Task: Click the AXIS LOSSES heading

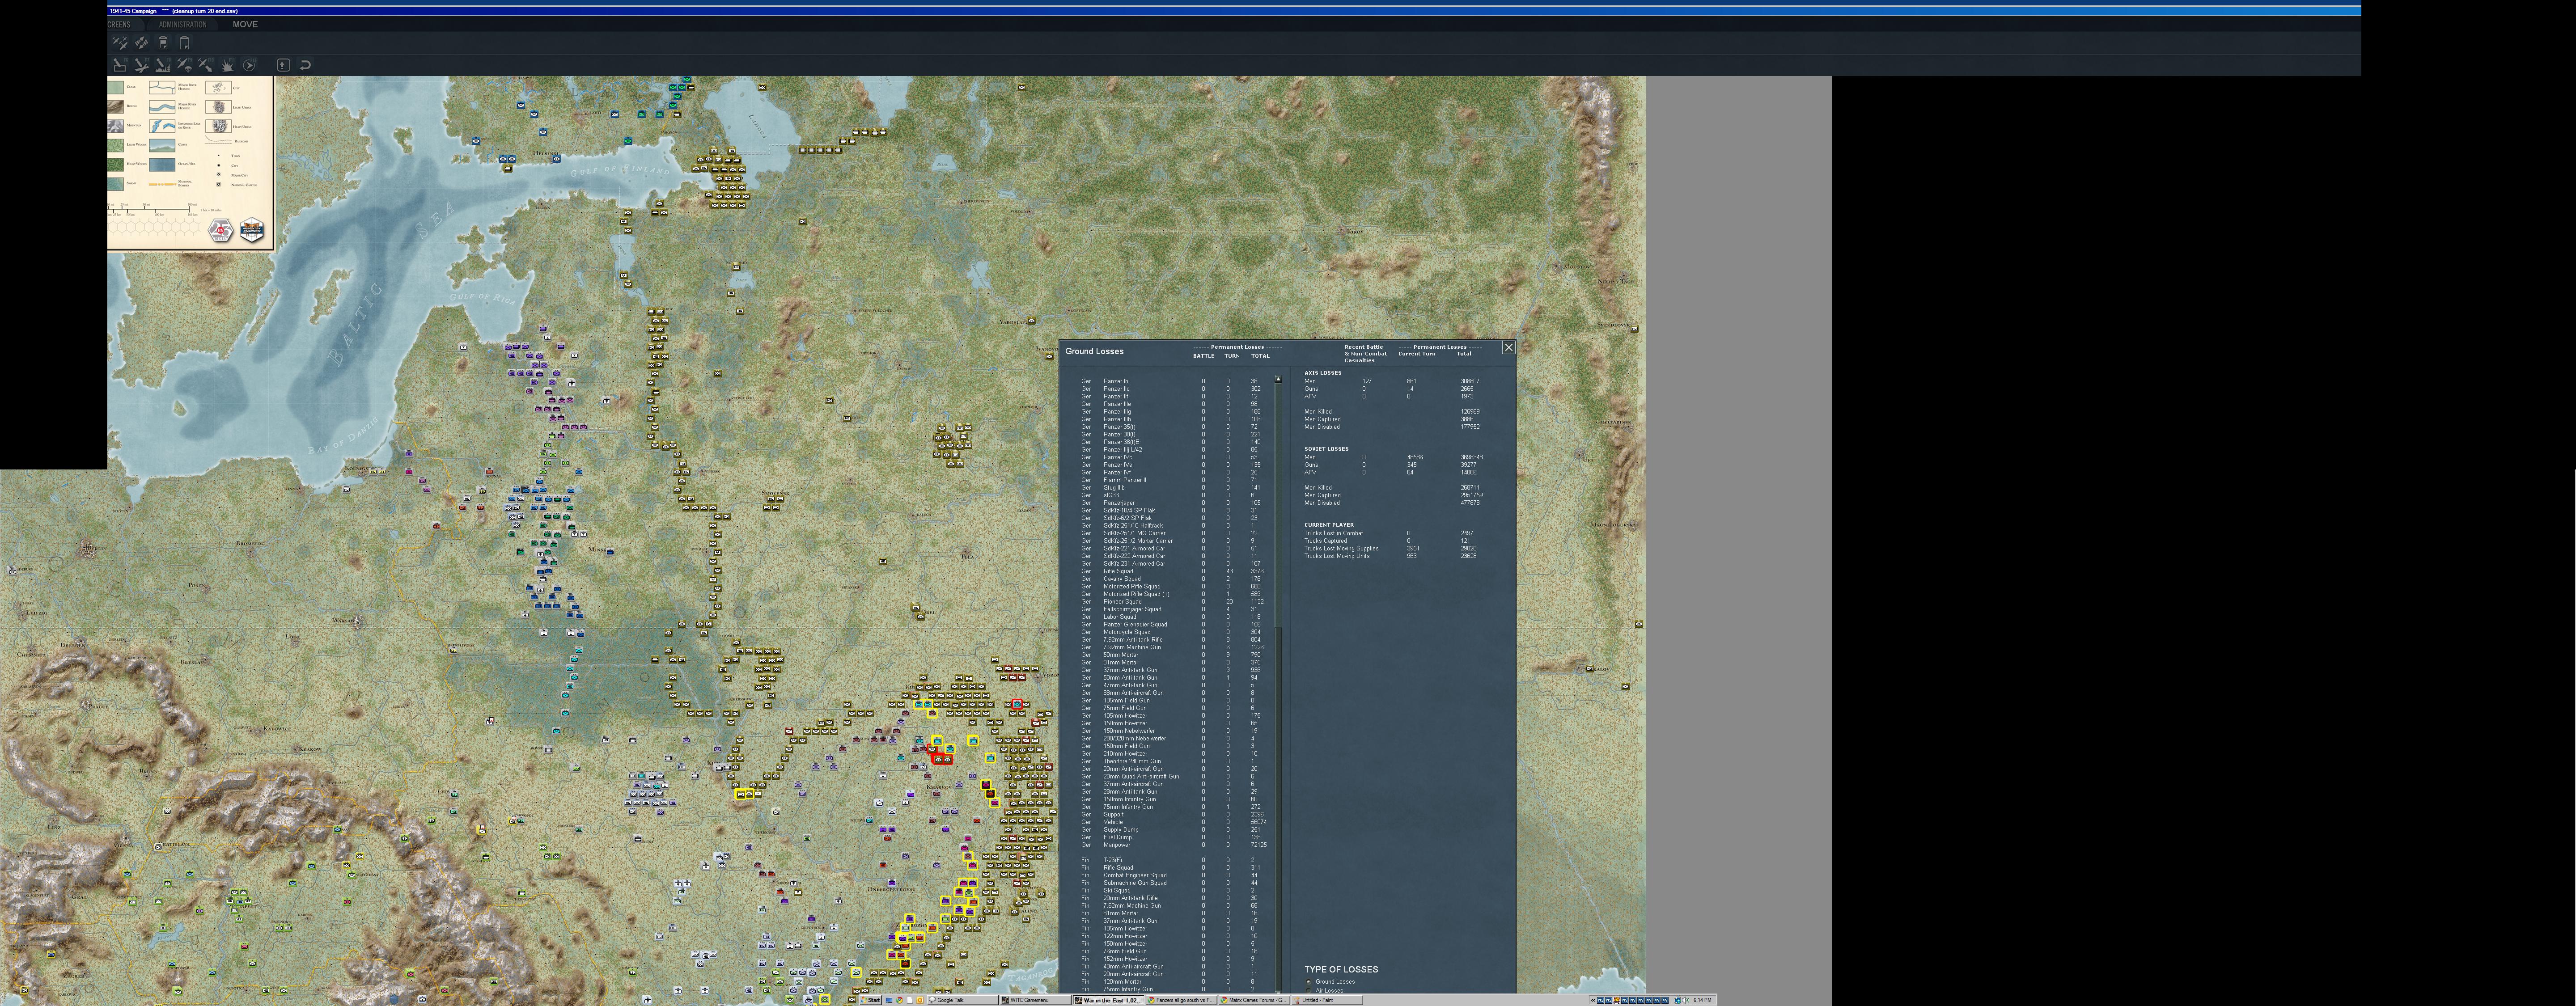Action: (1323, 373)
